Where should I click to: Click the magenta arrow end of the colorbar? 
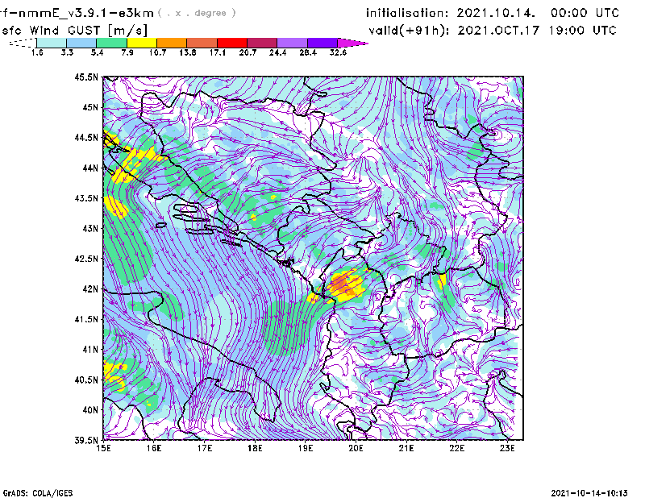pyautogui.click(x=352, y=43)
